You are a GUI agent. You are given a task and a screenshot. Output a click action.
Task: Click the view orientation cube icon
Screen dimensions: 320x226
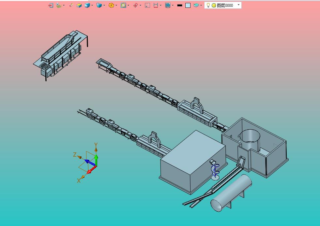[x=99, y=6]
